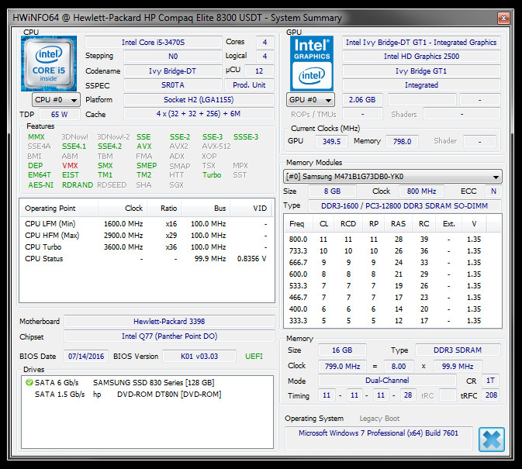
Task: Open the CPU #0 selector dropdown
Action: click(56, 100)
